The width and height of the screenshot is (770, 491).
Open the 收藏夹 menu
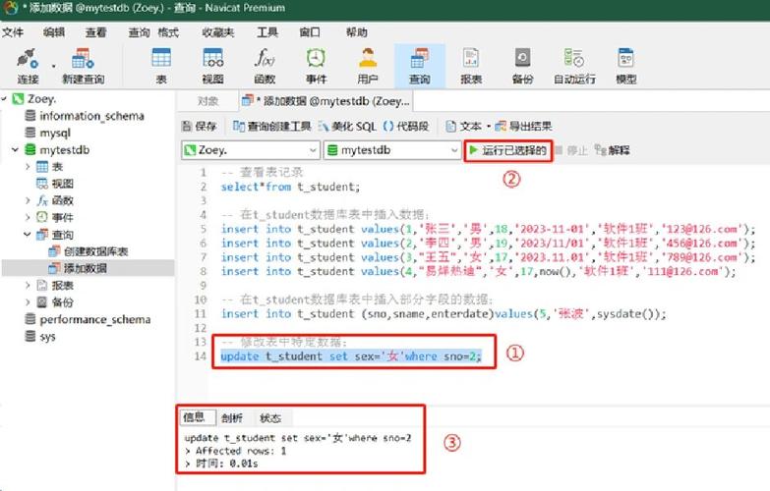(217, 32)
